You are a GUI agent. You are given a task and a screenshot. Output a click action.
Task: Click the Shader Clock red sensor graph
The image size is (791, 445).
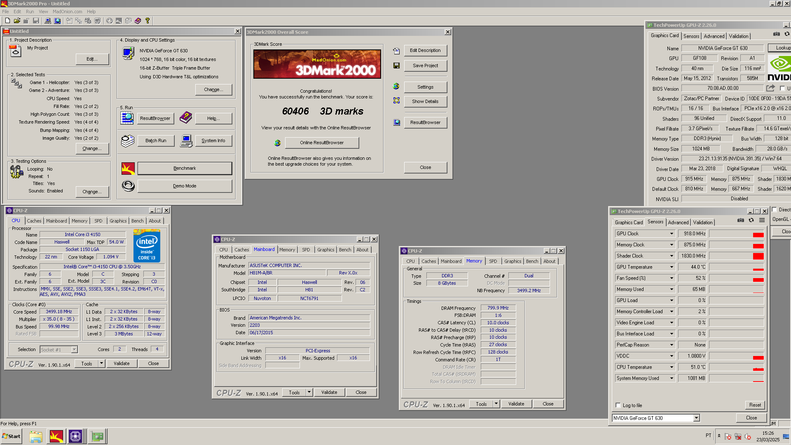coord(736,256)
